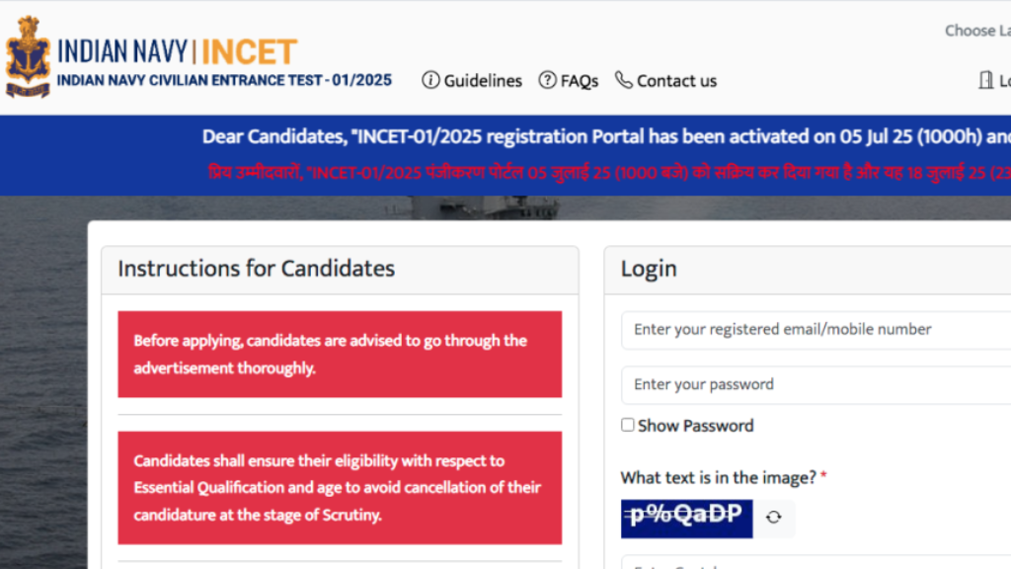Click the Guidelines info circle icon
1011x569 pixels.
(x=430, y=80)
